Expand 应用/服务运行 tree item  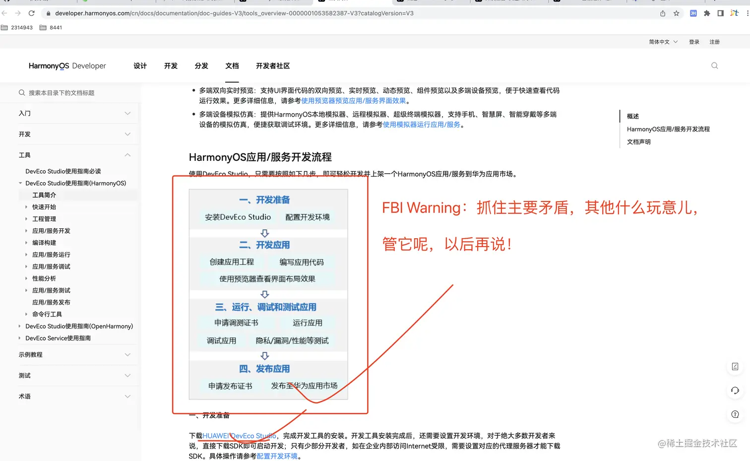tap(27, 255)
